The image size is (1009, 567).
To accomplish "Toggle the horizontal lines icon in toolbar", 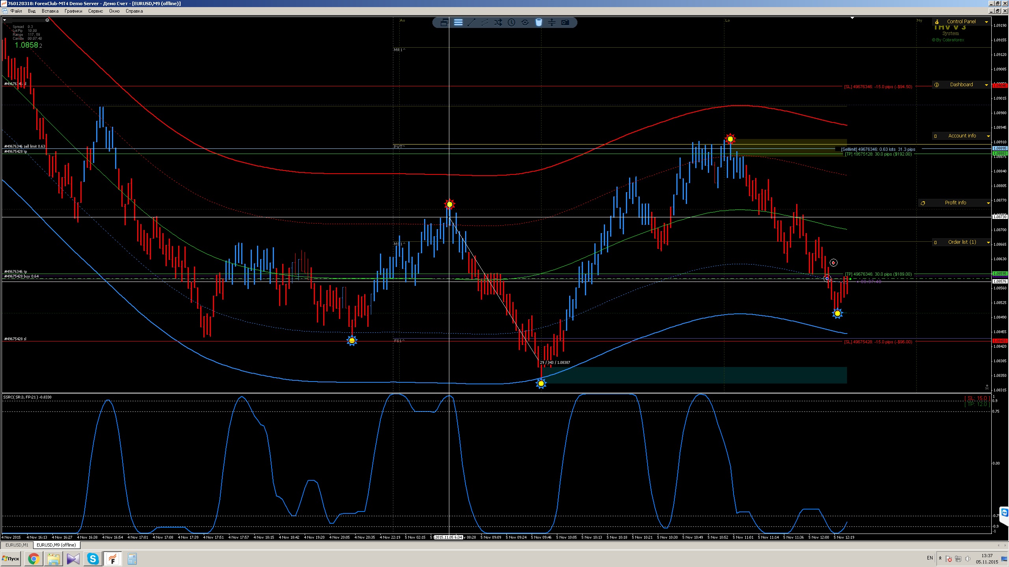I will (458, 22).
